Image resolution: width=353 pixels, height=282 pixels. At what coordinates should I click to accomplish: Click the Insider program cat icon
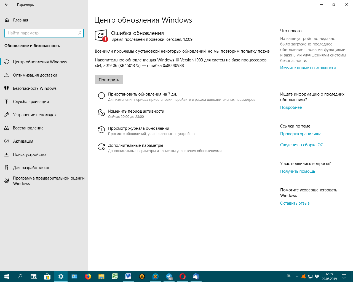coord(7,181)
